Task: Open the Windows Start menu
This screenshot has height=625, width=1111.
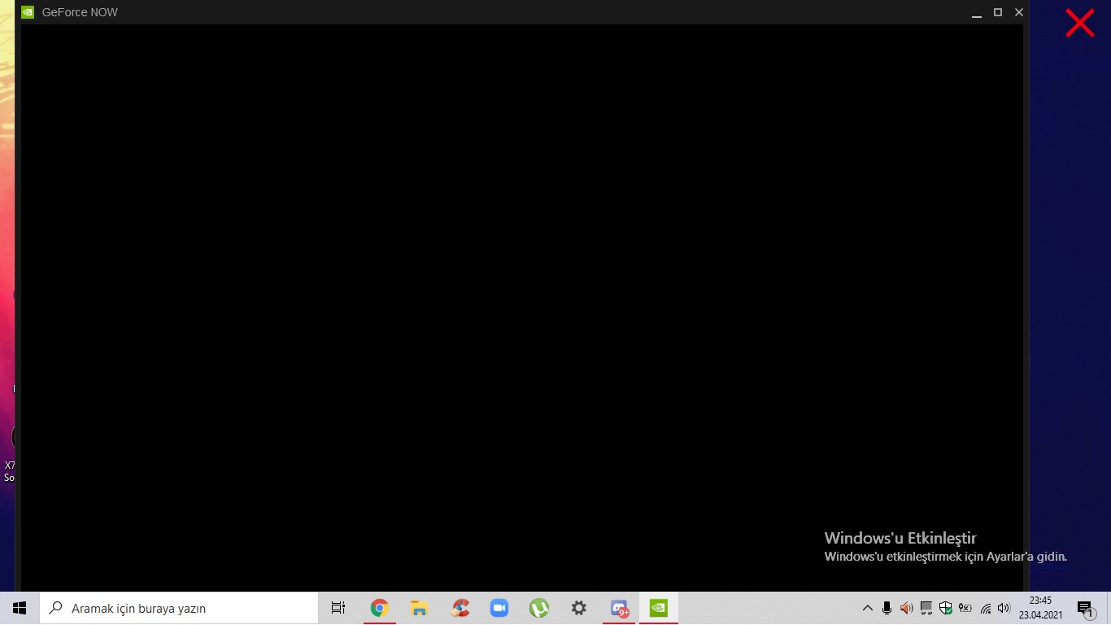Action: point(20,608)
